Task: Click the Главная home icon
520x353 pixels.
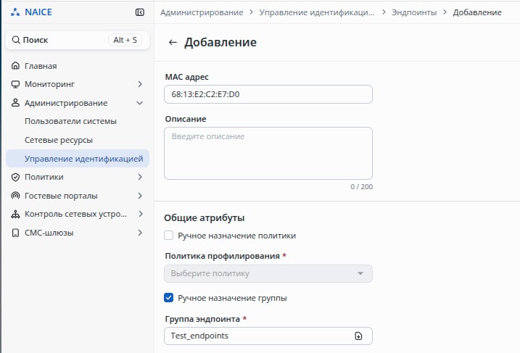Action: point(16,66)
